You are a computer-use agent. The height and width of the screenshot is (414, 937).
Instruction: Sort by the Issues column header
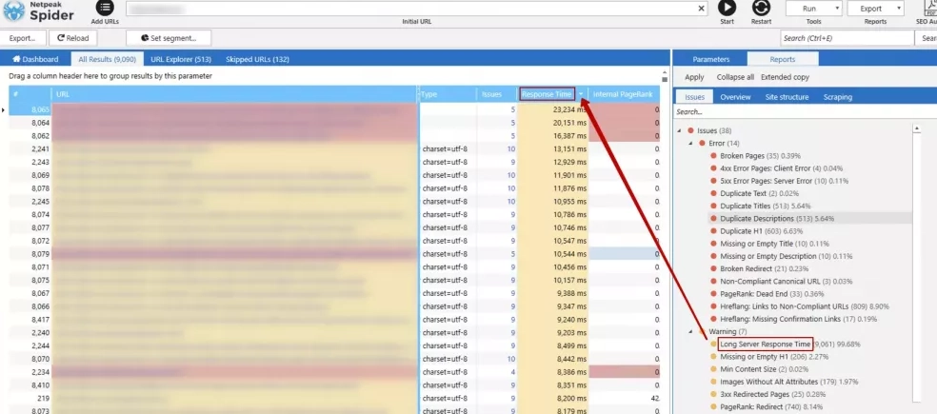pyautogui.click(x=491, y=94)
